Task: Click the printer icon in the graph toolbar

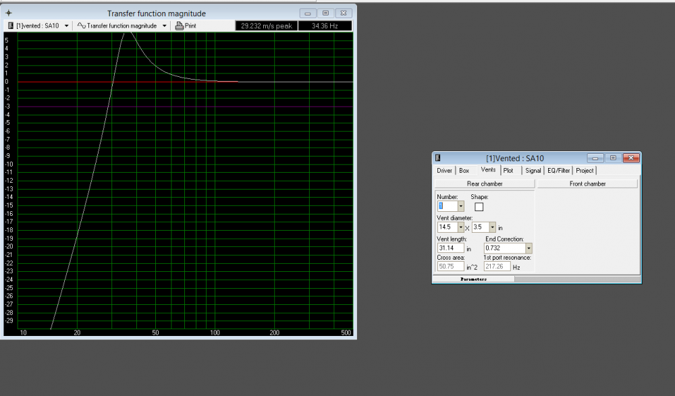Action: pyautogui.click(x=180, y=26)
